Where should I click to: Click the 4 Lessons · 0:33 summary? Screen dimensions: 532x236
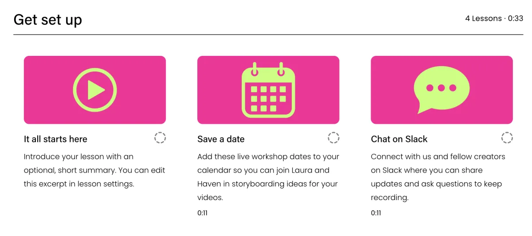(494, 19)
